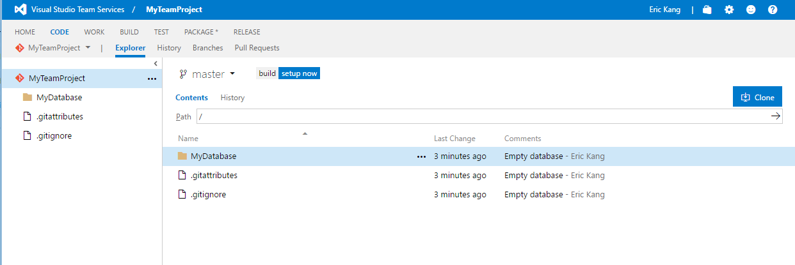Open the Eric Kang user menu
Screen dimensions: 795x265
(665, 10)
